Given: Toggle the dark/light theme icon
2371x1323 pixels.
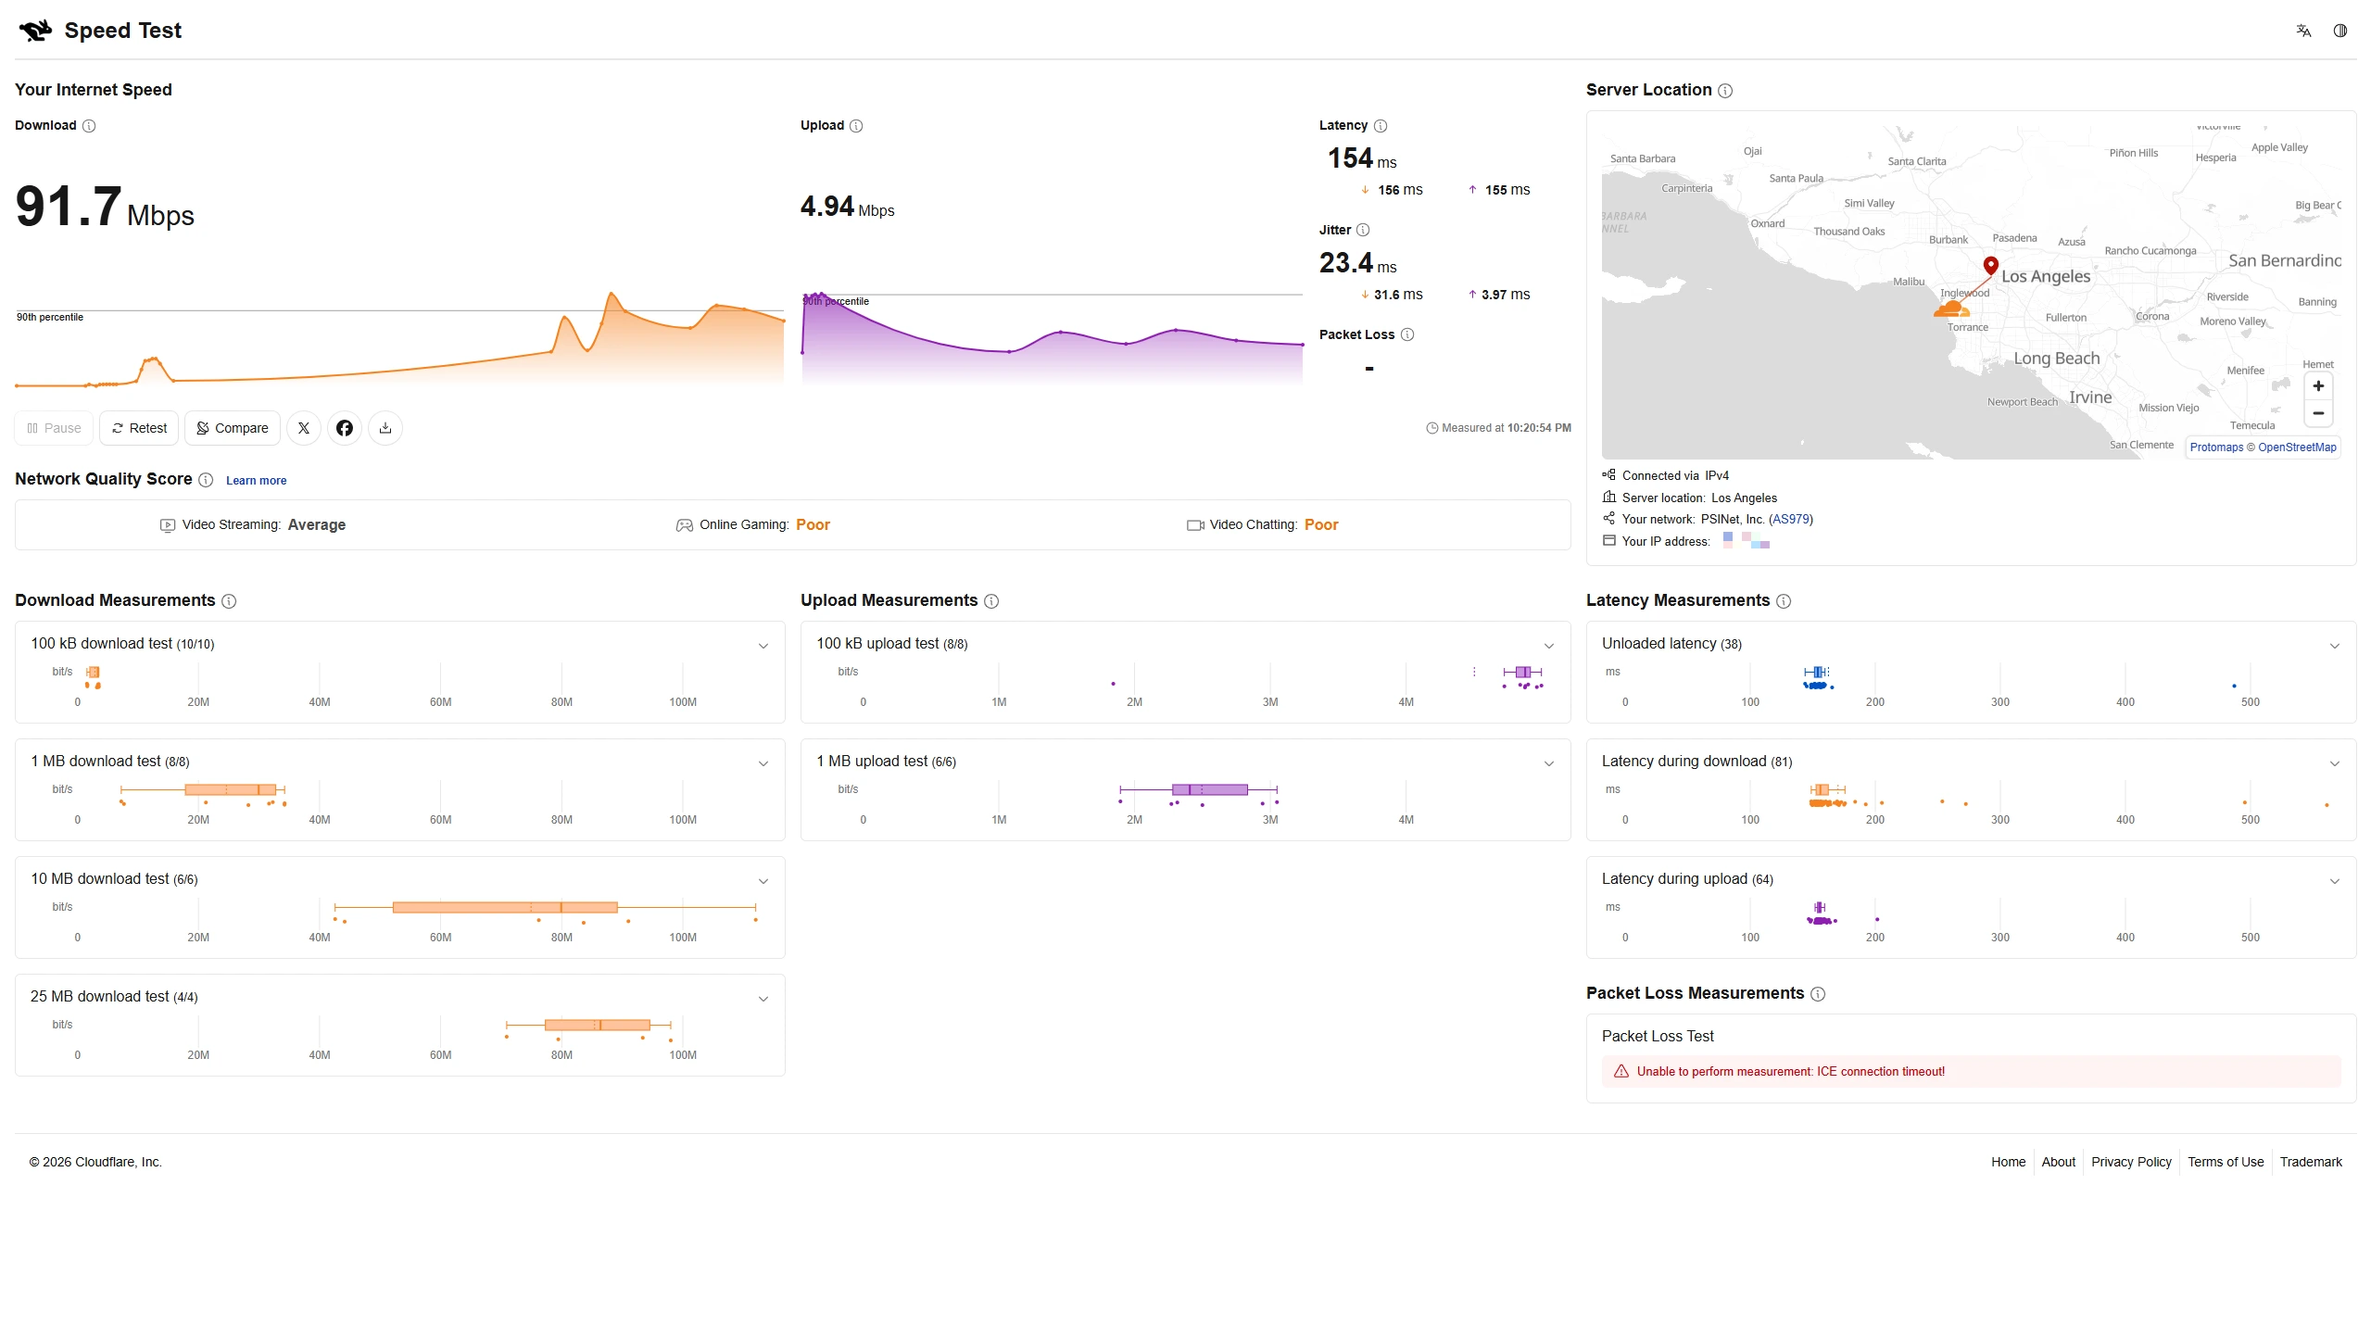Looking at the screenshot, I should point(2340,31).
